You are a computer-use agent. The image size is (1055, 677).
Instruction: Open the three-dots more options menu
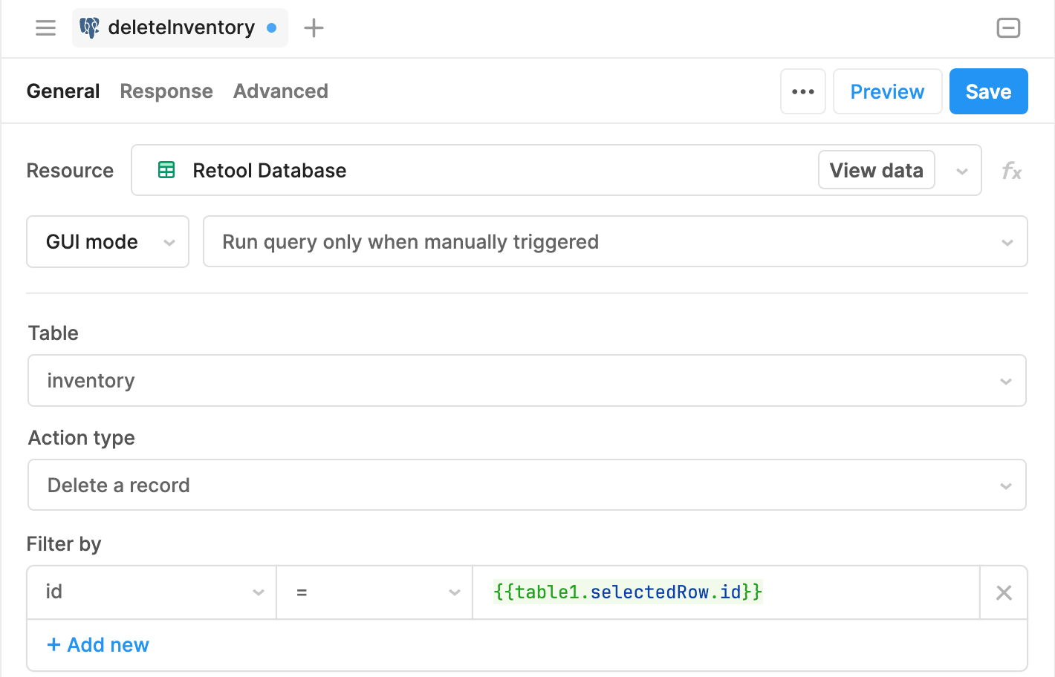(803, 91)
